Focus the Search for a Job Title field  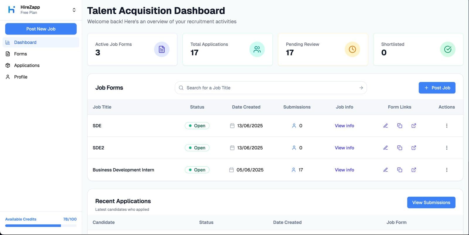coord(271,88)
